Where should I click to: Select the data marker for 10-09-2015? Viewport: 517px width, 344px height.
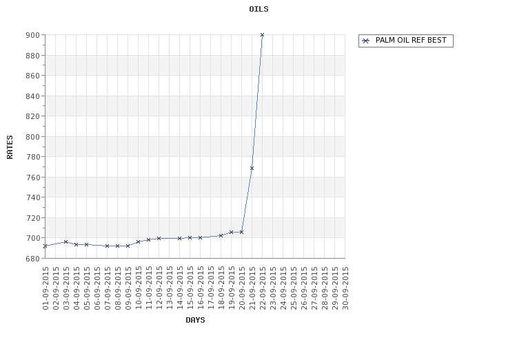[x=138, y=241]
